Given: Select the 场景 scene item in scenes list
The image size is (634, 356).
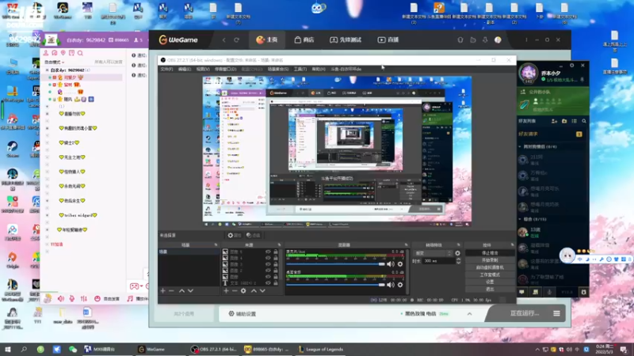Looking at the screenshot, I should click(189, 252).
